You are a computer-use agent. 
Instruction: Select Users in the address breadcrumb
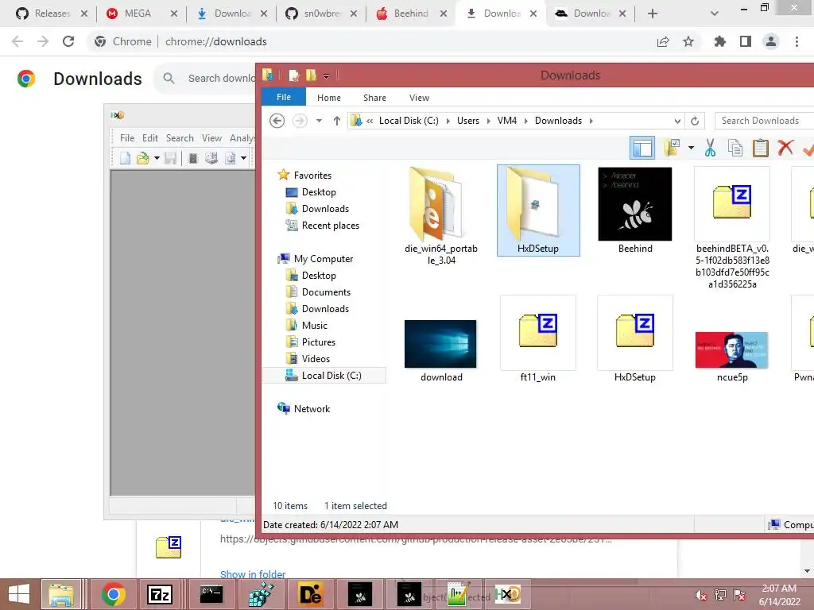click(467, 121)
